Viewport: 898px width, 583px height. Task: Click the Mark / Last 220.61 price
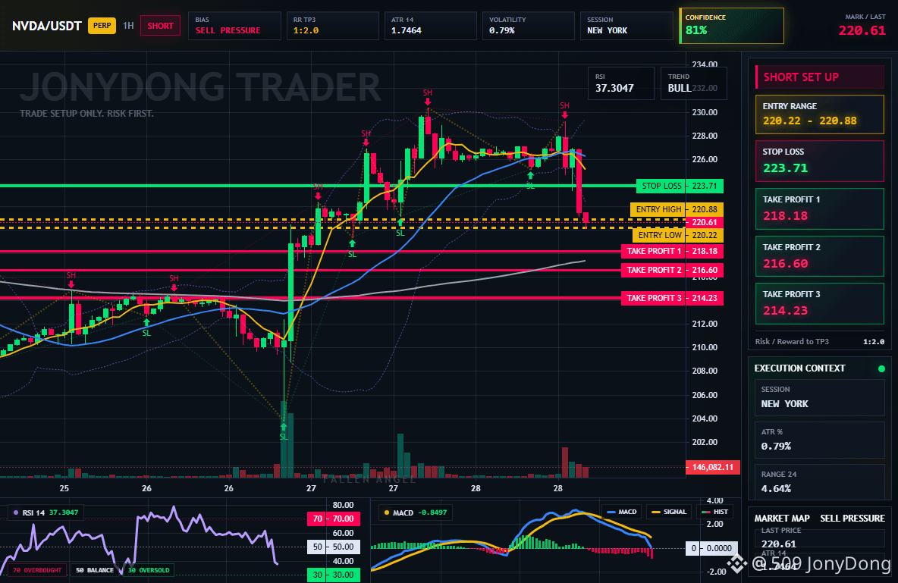(x=862, y=30)
